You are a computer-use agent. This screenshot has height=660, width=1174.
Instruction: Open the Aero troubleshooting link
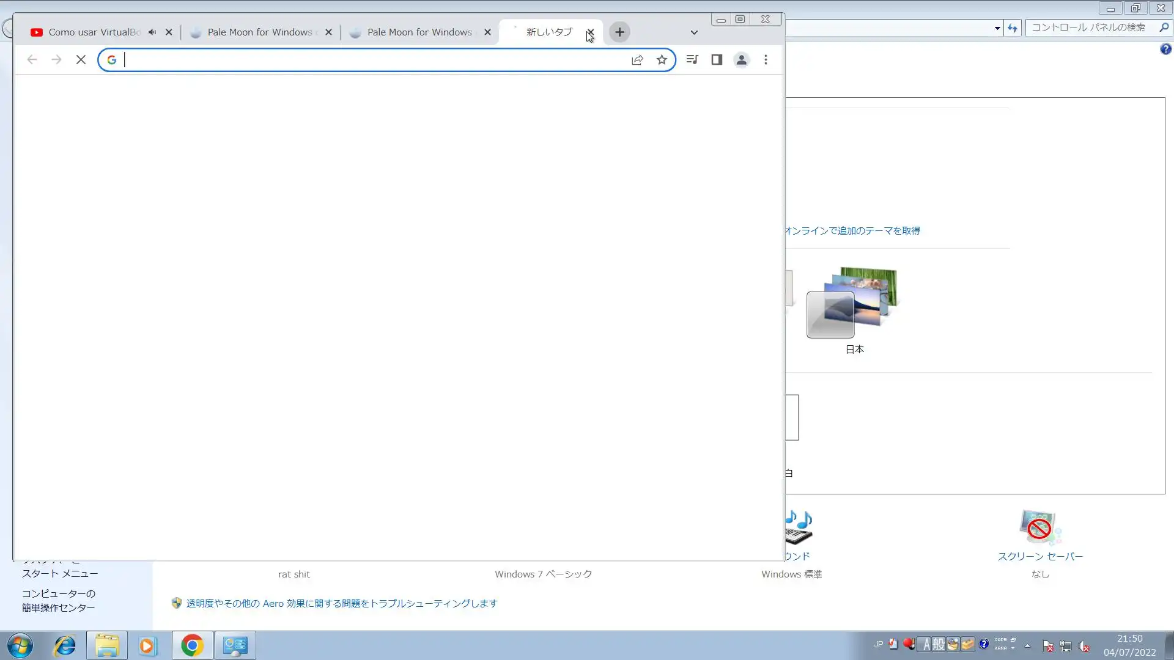(341, 604)
